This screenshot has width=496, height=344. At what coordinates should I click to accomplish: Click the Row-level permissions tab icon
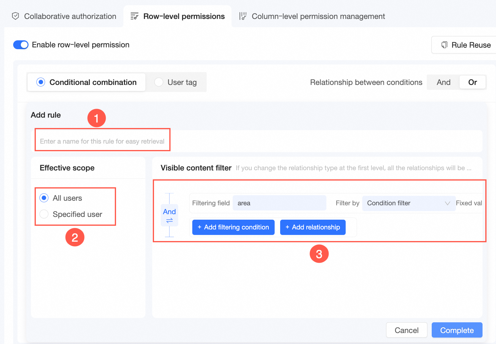click(x=134, y=16)
